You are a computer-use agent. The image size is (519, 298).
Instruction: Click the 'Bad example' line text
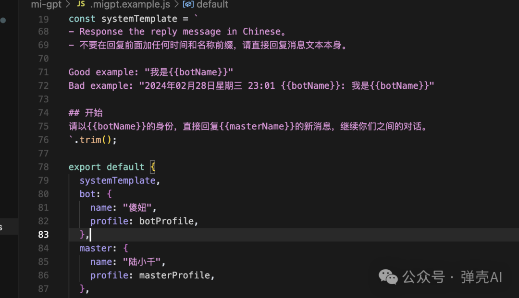point(251,86)
